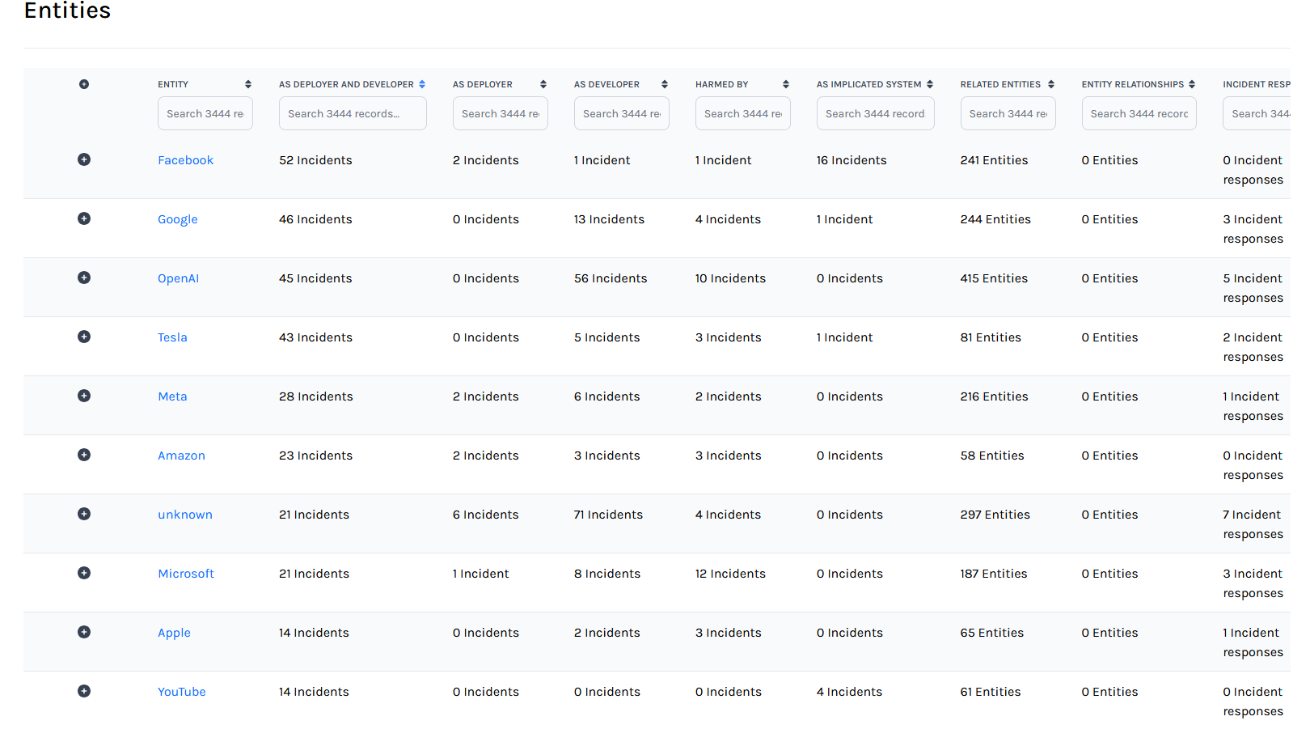Open the Facebook entity link

pyautogui.click(x=186, y=160)
